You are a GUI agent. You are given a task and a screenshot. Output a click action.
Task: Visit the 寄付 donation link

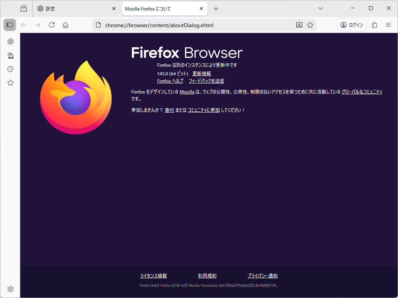[169, 110]
